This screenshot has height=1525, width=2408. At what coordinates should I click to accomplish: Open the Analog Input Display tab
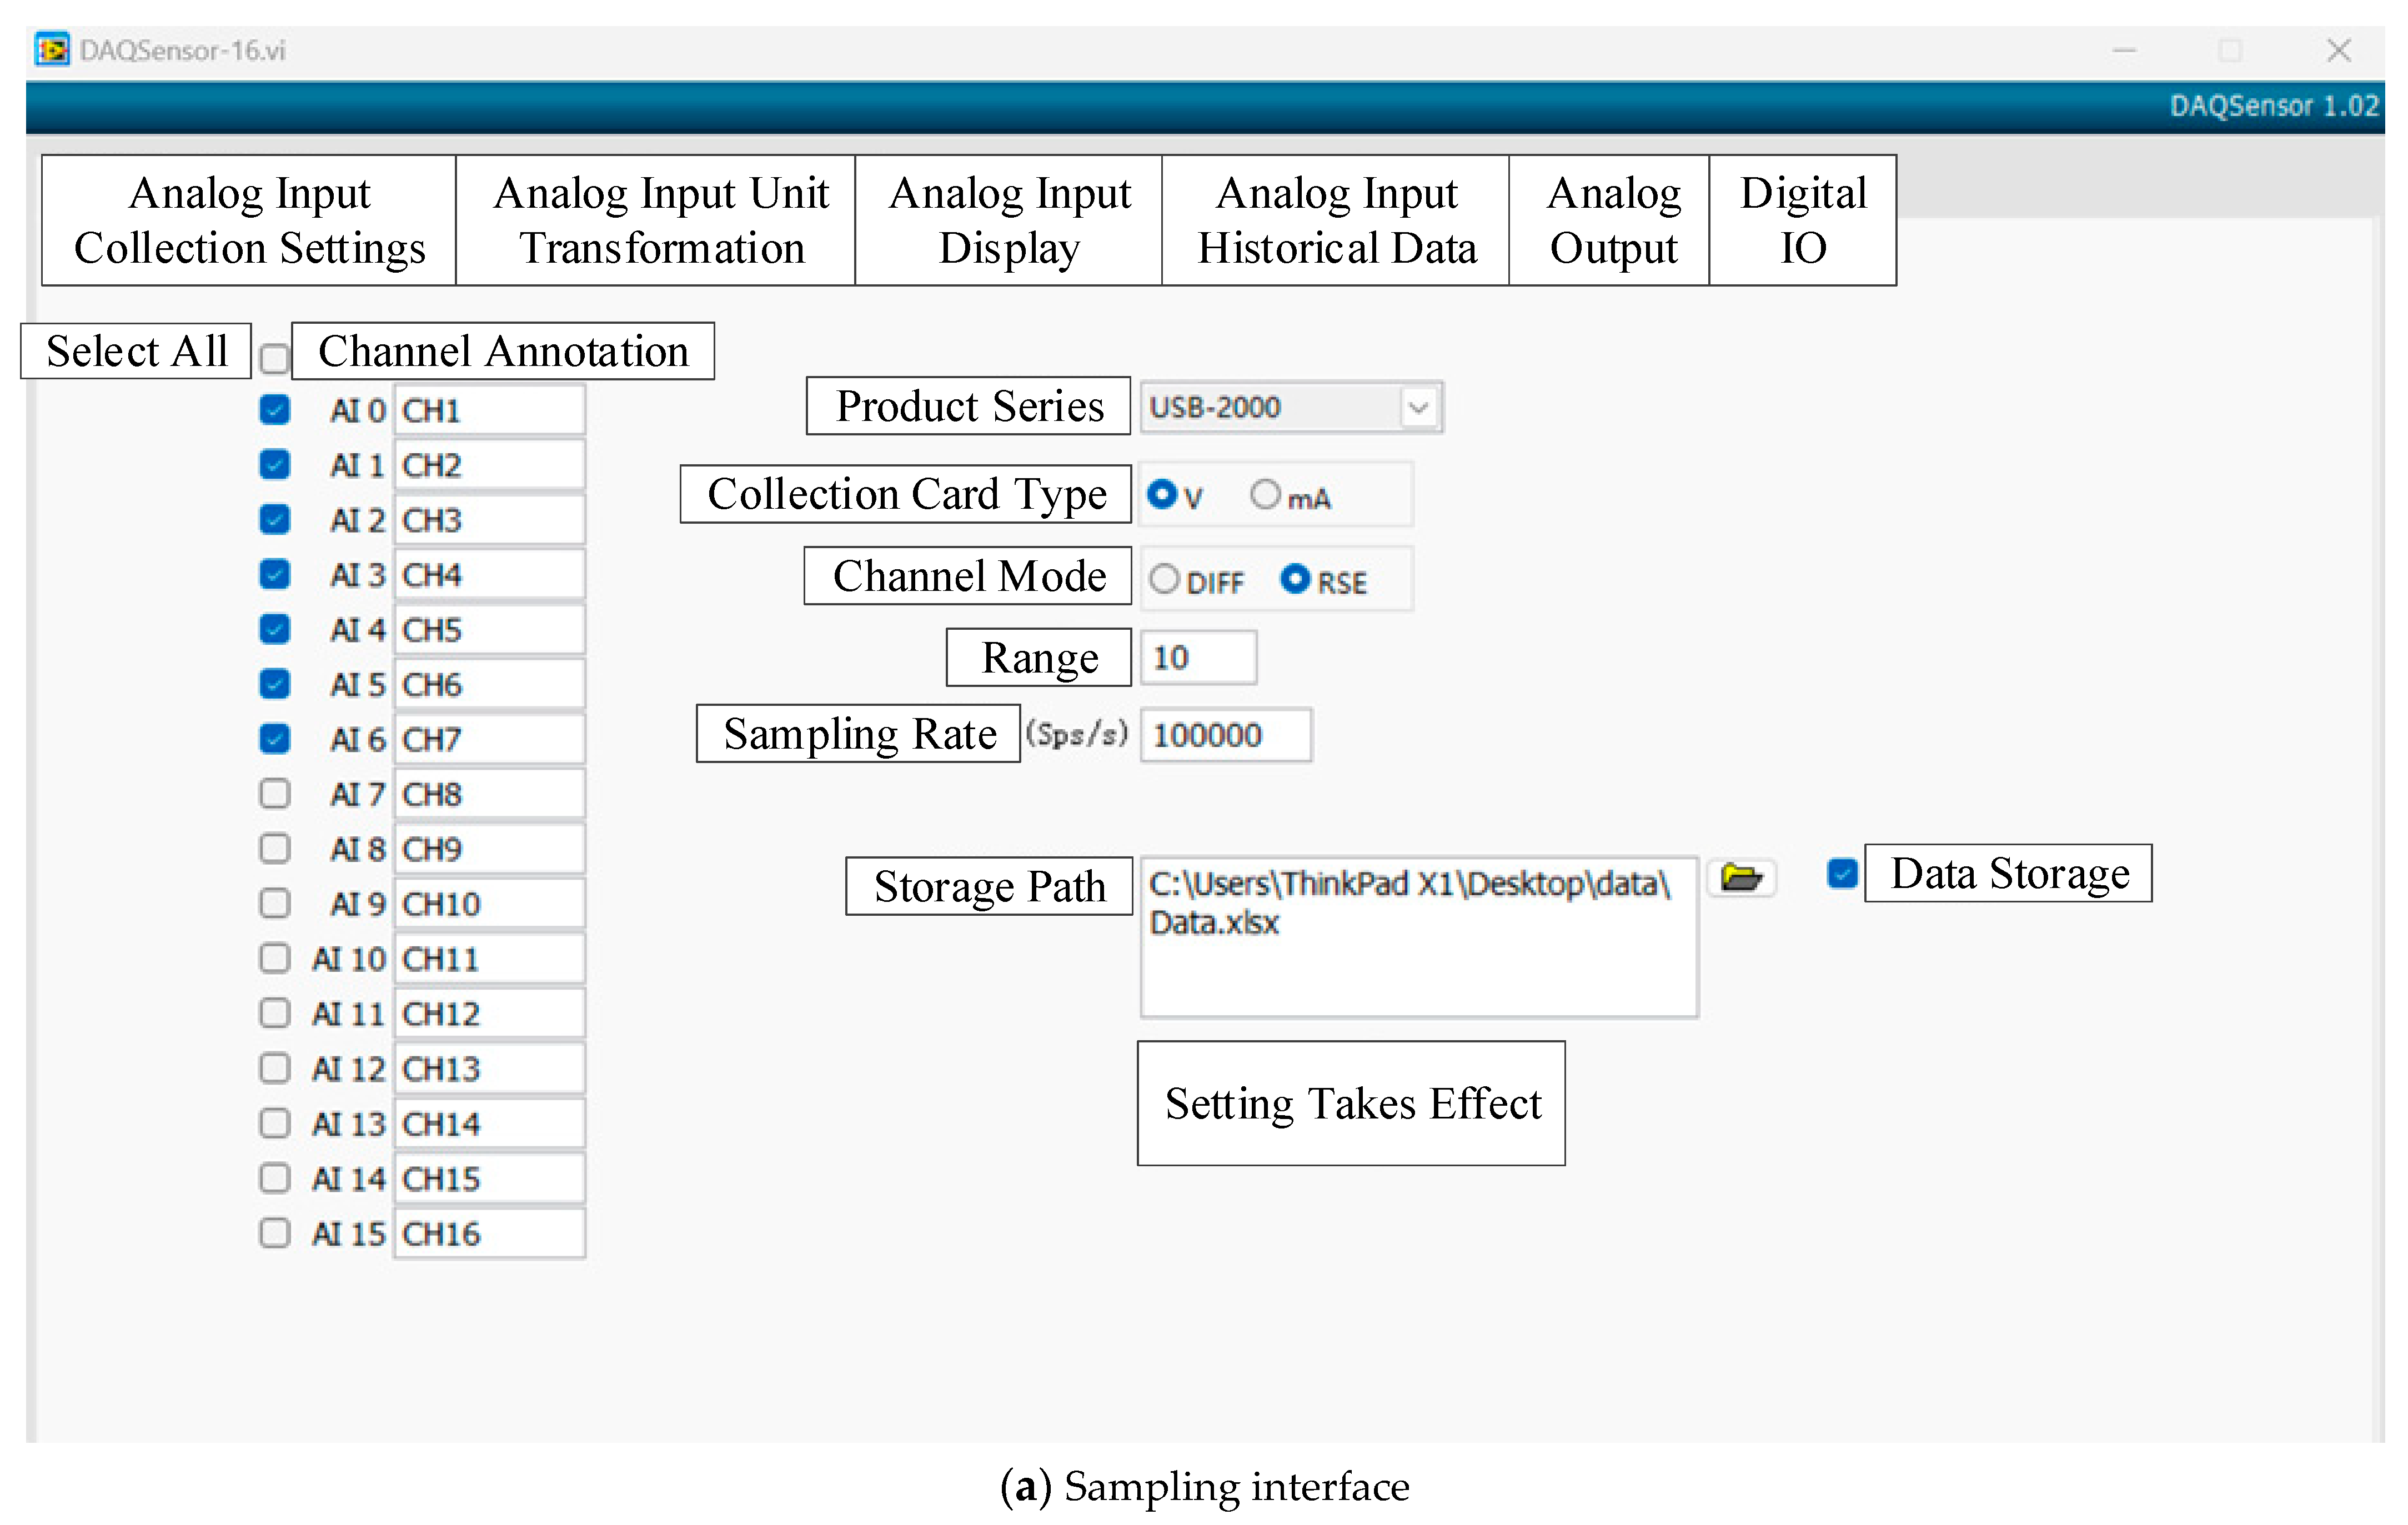1008,220
